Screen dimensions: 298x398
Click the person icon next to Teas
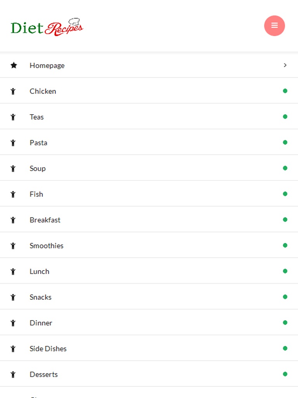13,117
